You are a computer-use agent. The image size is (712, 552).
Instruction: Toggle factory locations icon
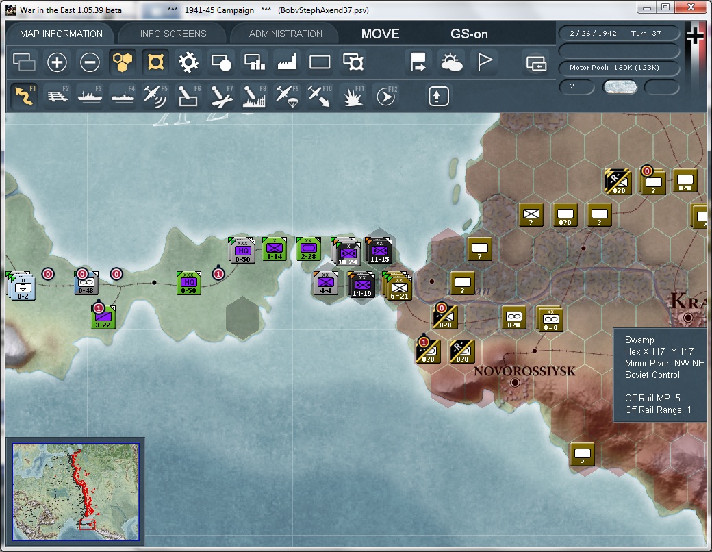[287, 62]
